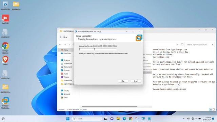217x122 pixels.
Task: Open Chat from the taskbar
Action: click(x=112, y=119)
